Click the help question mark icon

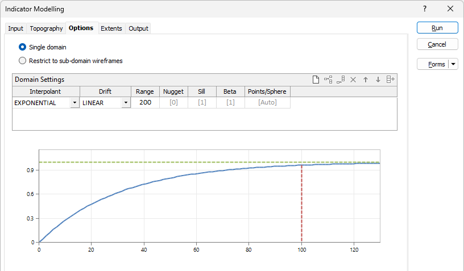click(425, 9)
